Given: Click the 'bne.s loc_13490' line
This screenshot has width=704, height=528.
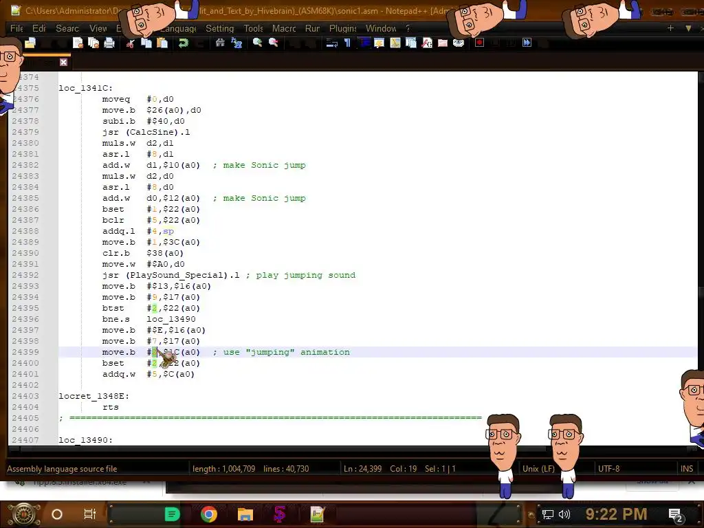Looking at the screenshot, I should tap(148, 319).
